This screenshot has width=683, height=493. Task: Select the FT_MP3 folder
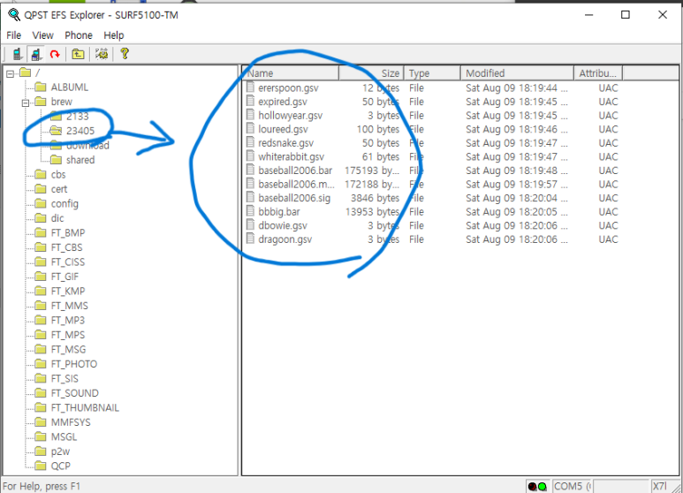[x=68, y=320]
